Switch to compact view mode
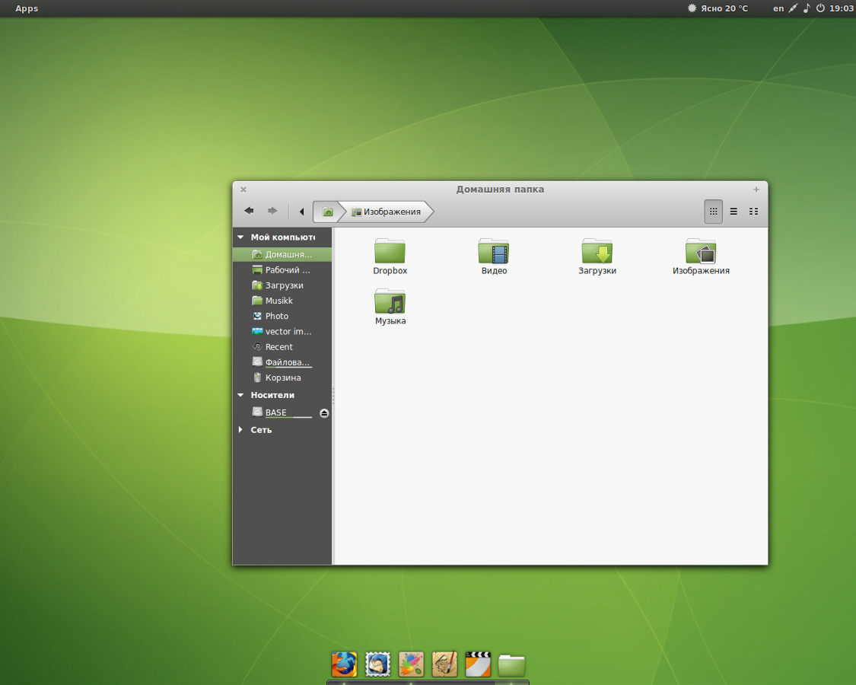 click(753, 212)
